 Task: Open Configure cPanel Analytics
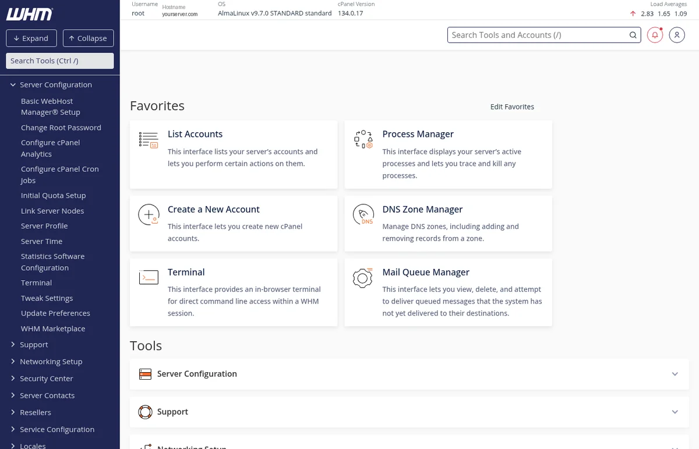51,148
